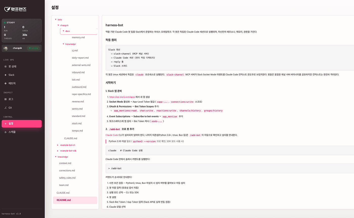Click the 시작하기 heading
The image size is (354, 218).
(110, 83)
